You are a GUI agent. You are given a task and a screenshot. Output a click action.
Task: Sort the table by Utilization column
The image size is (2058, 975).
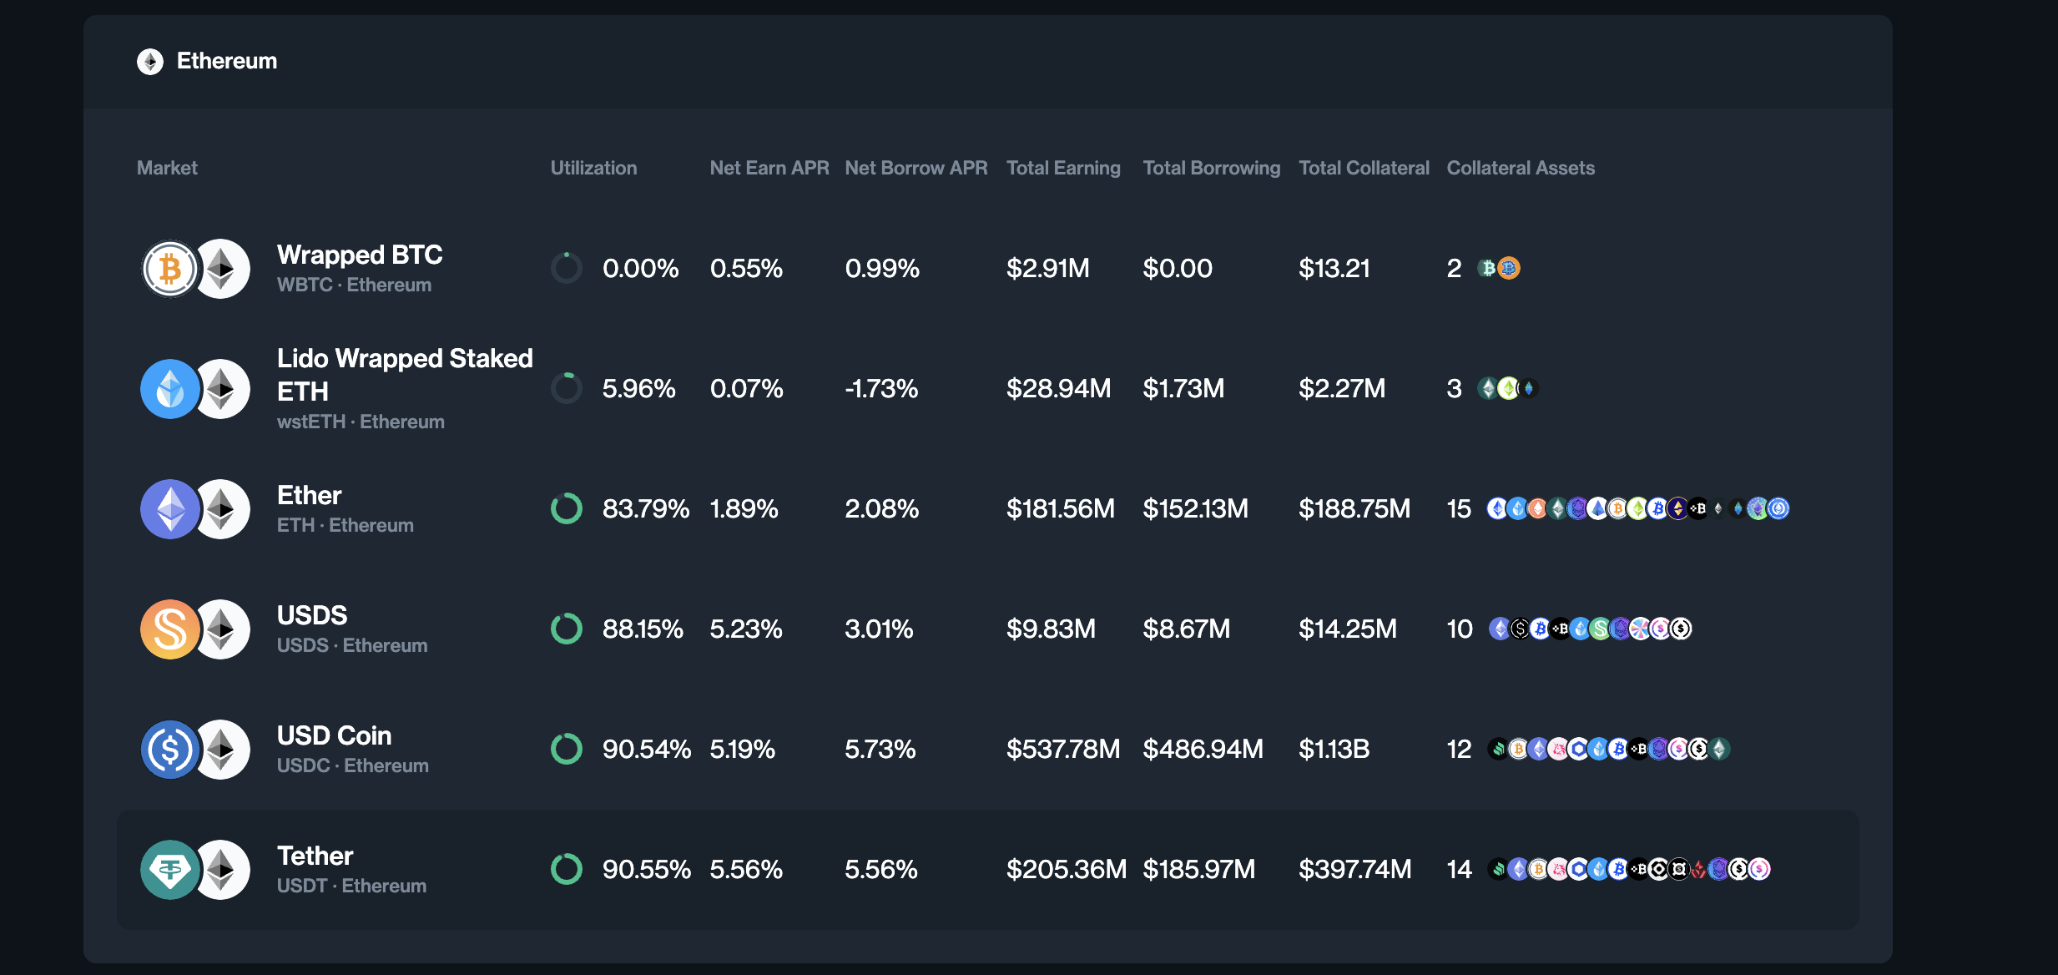tap(593, 168)
